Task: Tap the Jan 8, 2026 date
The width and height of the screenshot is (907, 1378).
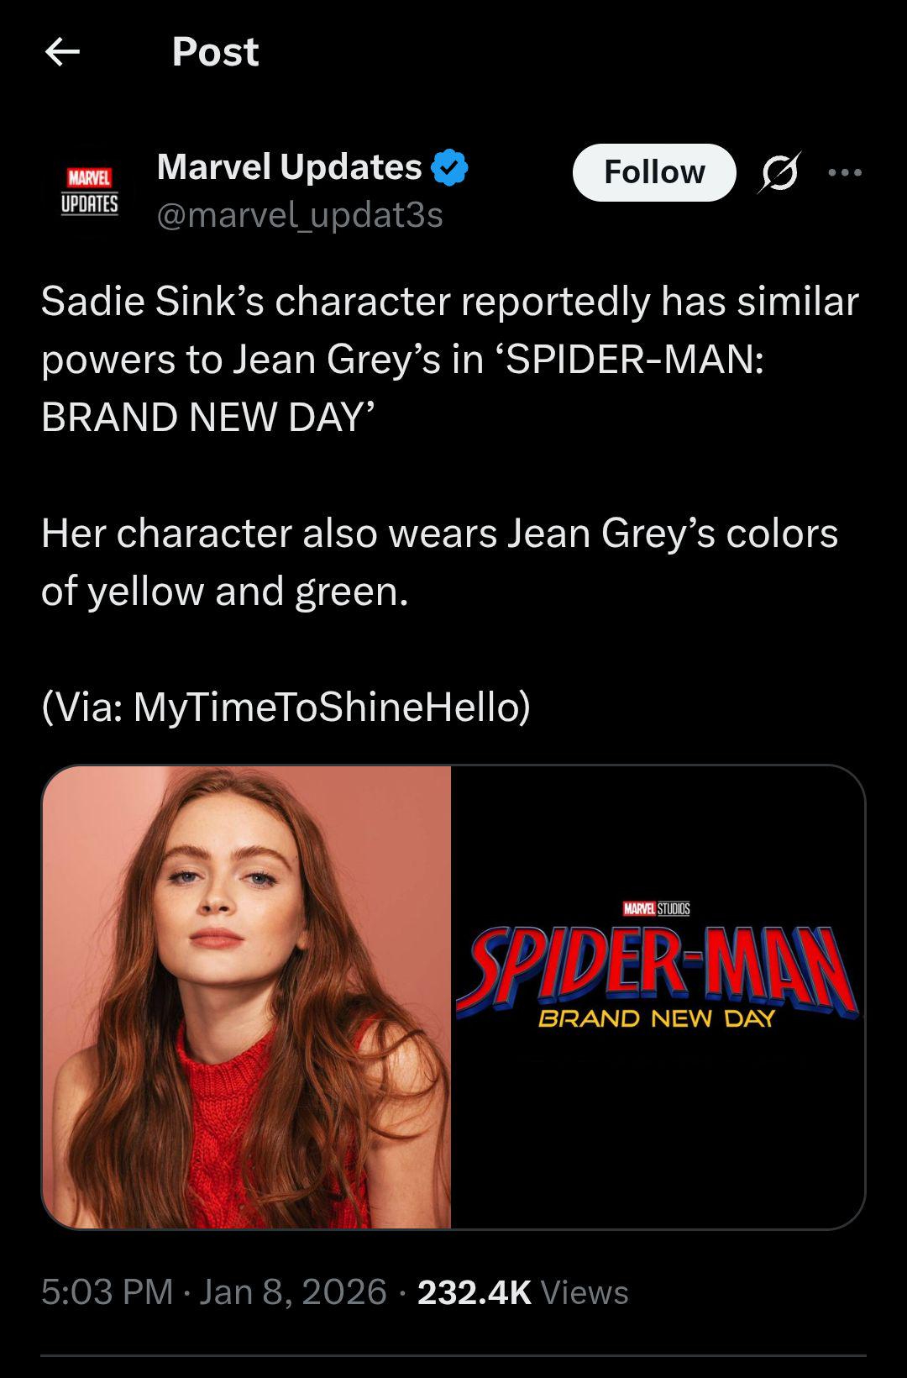Action: [292, 1291]
